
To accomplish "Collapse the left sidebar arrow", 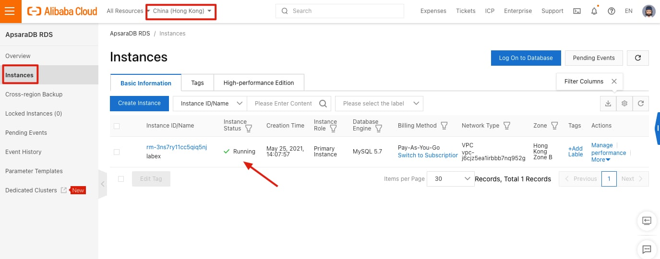I will [103, 184].
